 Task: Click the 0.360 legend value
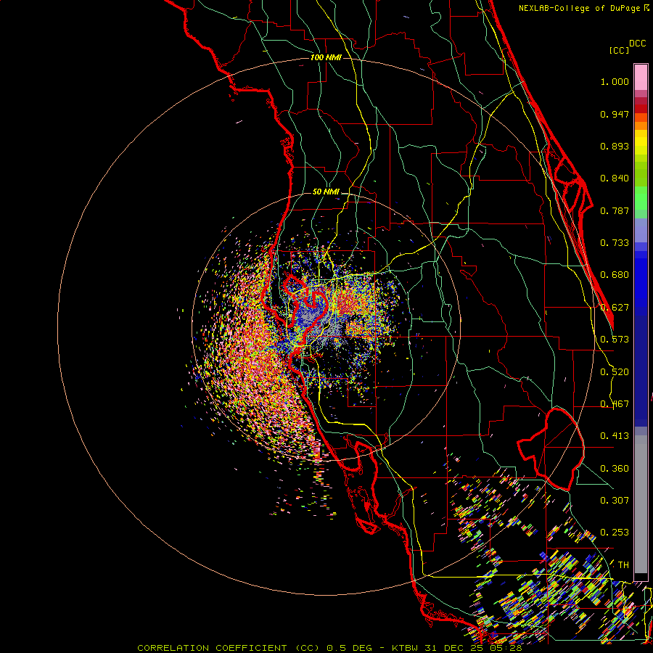click(x=615, y=469)
